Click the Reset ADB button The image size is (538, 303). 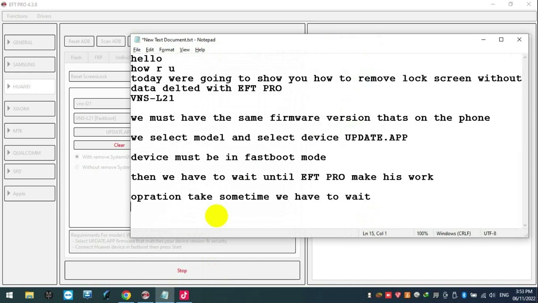point(79,41)
